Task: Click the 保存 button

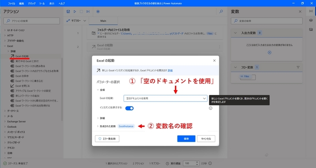Action: [x=186, y=139]
